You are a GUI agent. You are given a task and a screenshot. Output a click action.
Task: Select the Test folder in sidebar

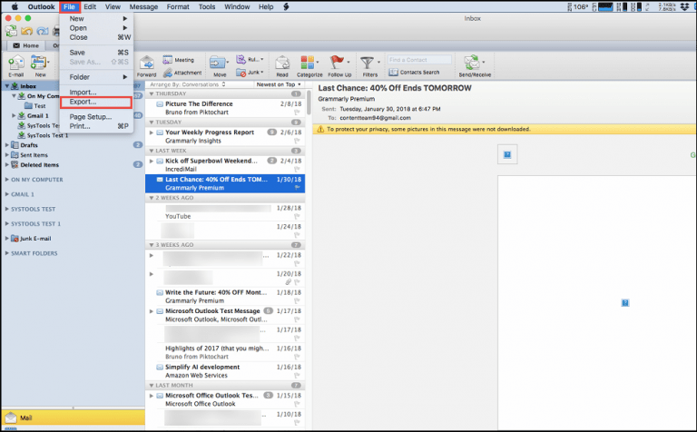pos(34,106)
